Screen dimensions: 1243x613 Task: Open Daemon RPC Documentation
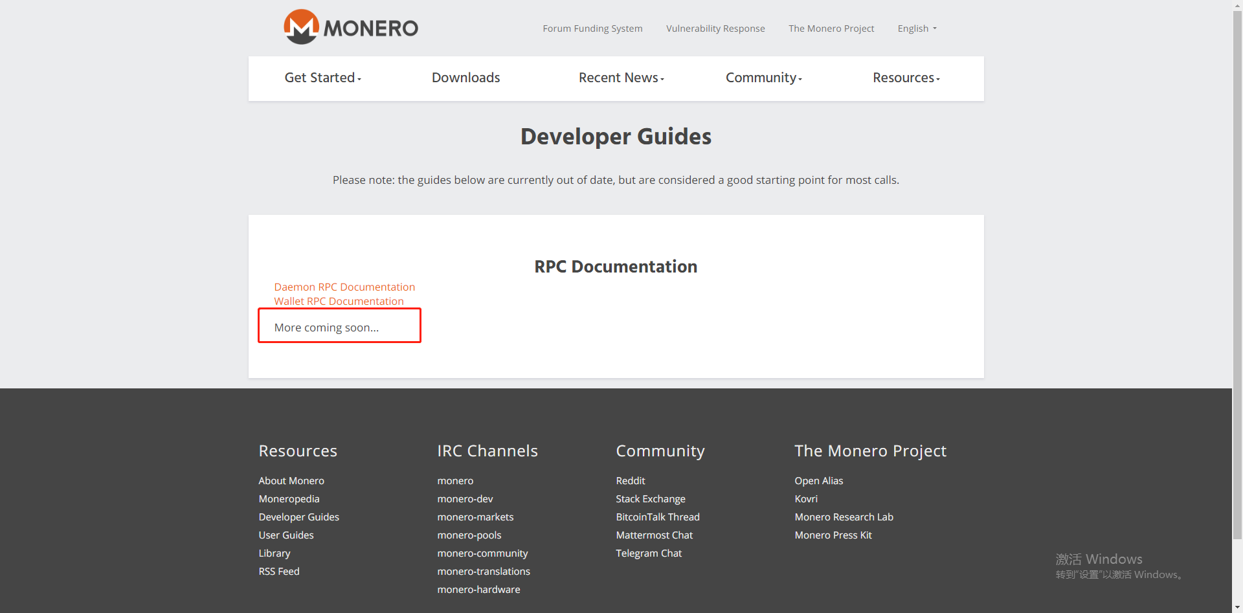pos(344,287)
